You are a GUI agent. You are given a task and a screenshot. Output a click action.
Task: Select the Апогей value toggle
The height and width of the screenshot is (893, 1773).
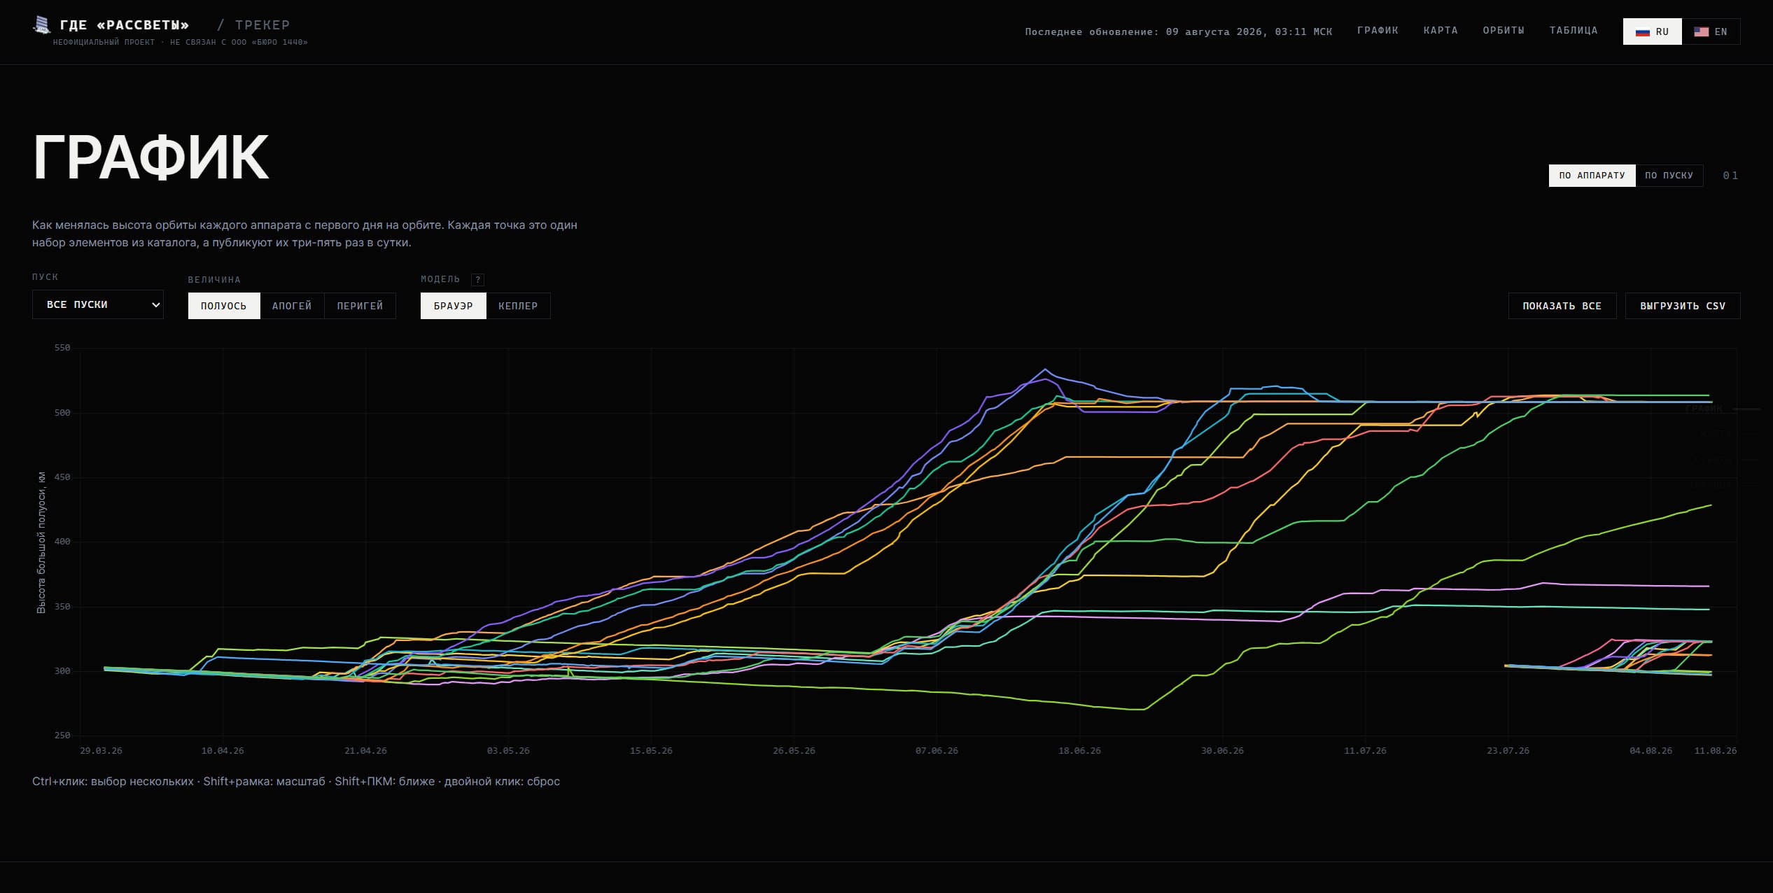(x=292, y=306)
